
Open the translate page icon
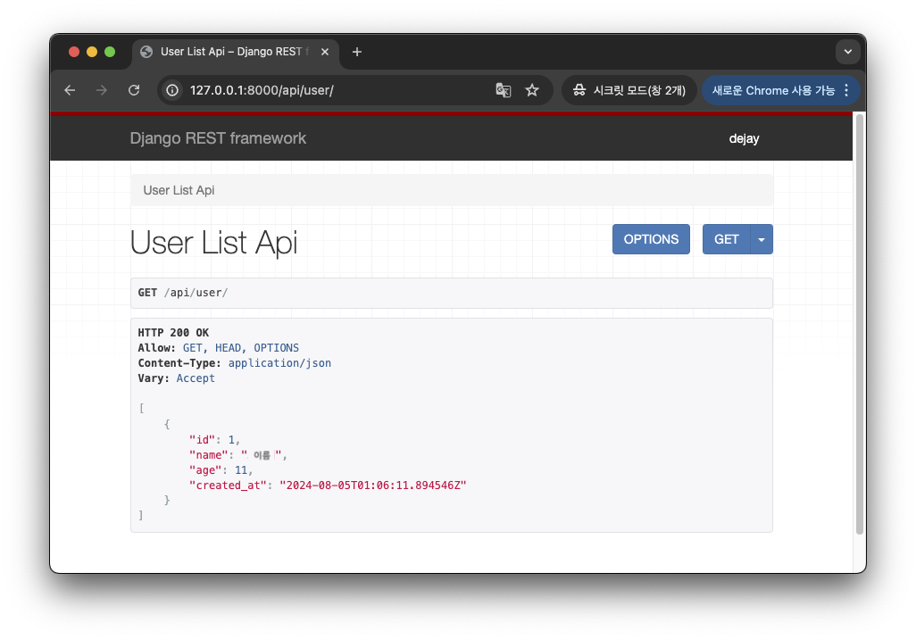[503, 90]
